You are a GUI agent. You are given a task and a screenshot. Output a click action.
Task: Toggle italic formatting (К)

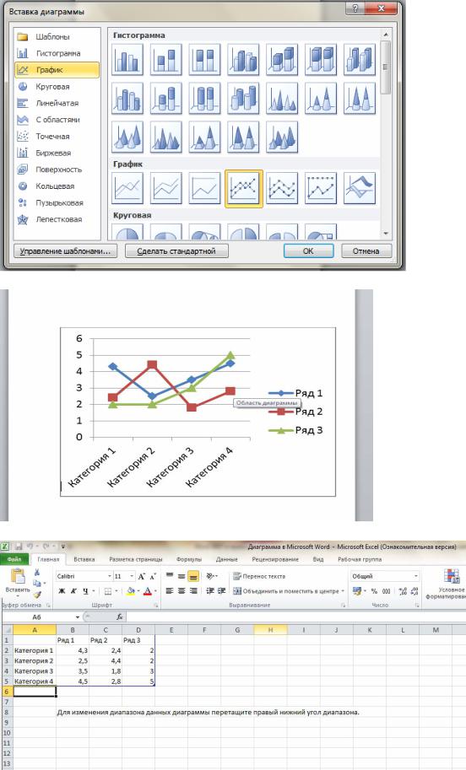73,590
